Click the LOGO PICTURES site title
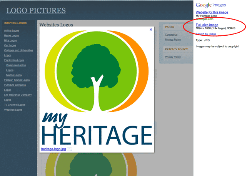Screen dimensions: 252x176 point(36,11)
